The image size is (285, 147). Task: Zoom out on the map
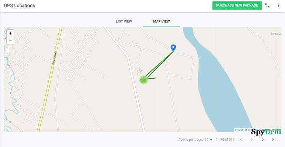(x=10, y=40)
